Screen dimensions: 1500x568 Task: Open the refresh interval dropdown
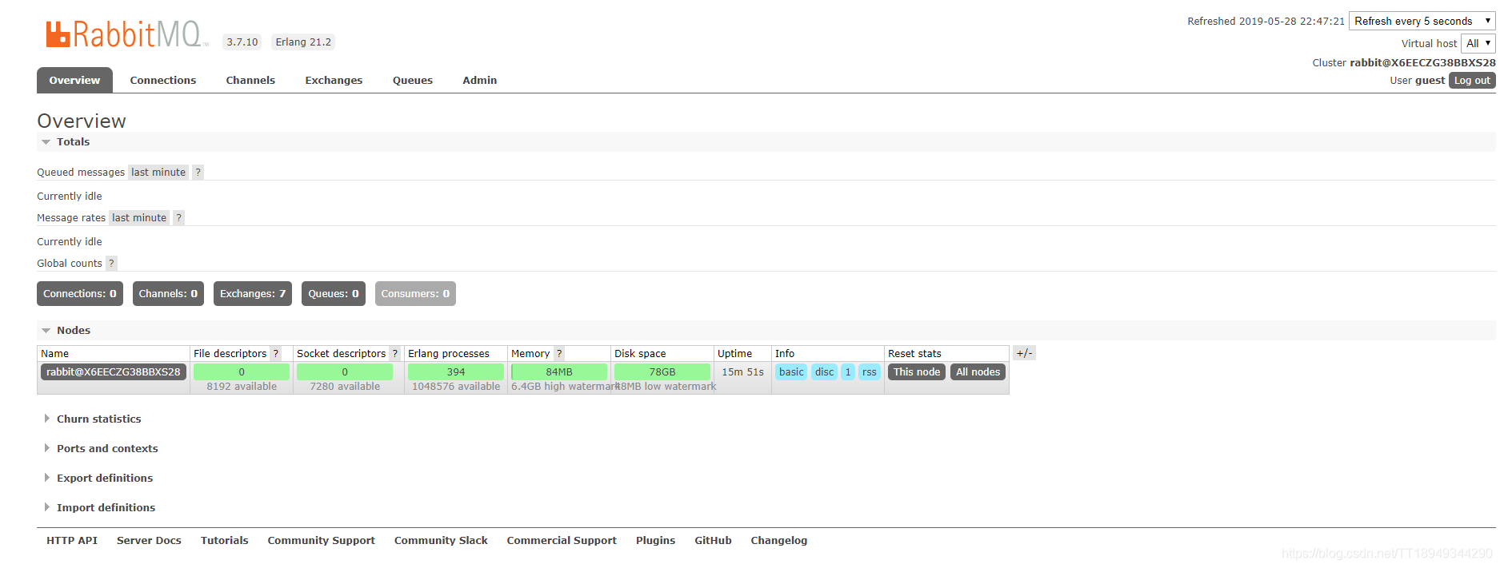coord(1422,22)
